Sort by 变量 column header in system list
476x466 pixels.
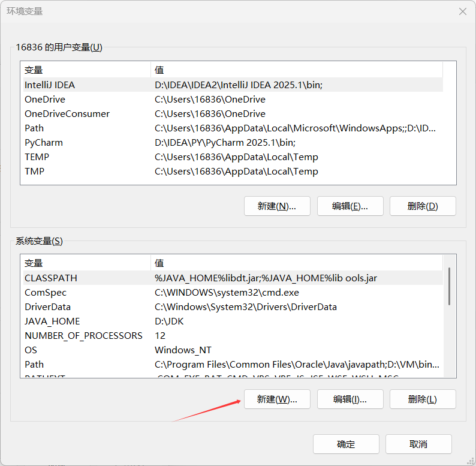84,263
